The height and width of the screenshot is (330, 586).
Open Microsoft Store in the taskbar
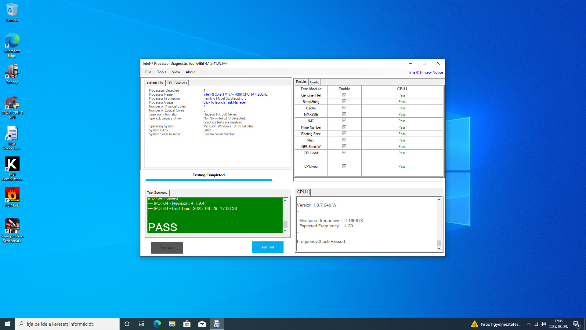[x=187, y=324]
